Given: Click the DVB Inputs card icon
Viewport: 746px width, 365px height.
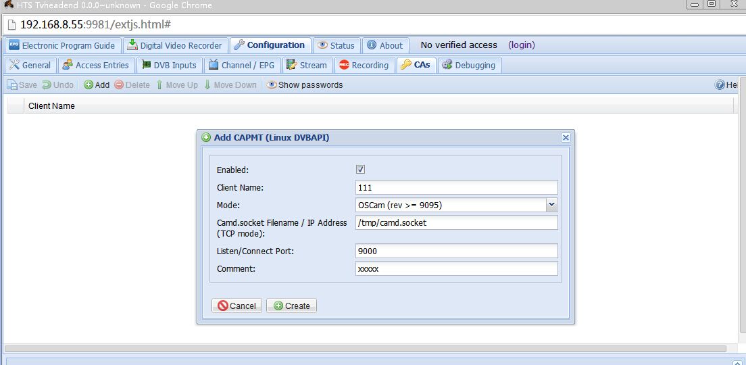Looking at the screenshot, I should point(146,65).
